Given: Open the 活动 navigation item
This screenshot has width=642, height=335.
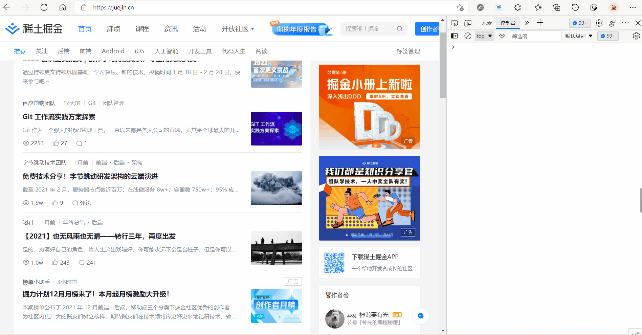Looking at the screenshot, I should click(200, 29).
